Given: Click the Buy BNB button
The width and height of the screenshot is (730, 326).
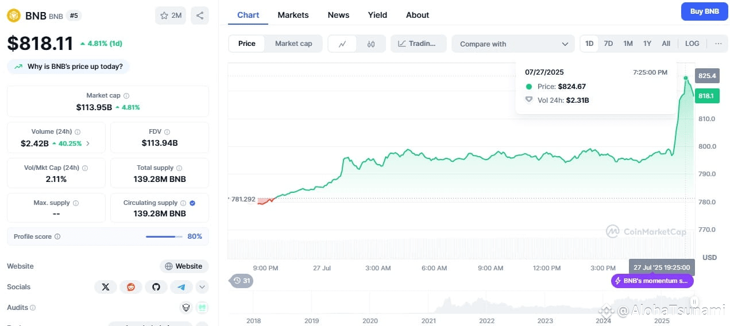Looking at the screenshot, I should point(704,11).
